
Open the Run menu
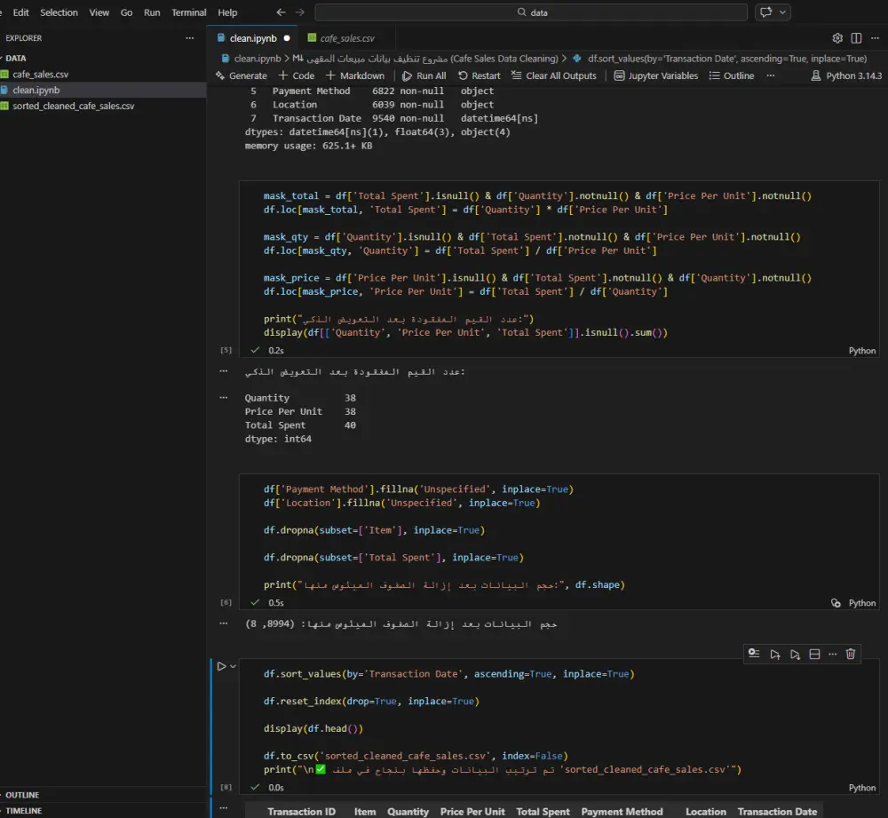pos(152,12)
